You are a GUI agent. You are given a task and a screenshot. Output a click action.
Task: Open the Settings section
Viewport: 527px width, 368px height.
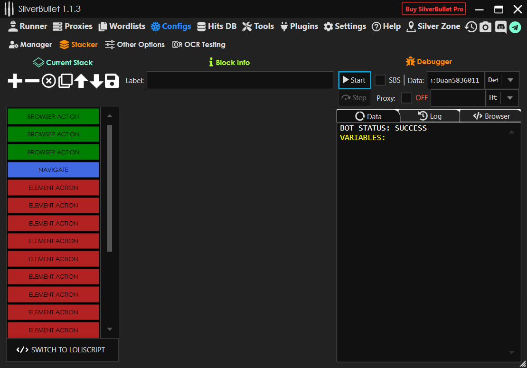[x=345, y=26]
